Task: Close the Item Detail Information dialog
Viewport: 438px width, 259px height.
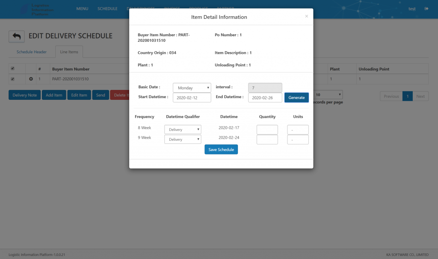Action: point(306,16)
